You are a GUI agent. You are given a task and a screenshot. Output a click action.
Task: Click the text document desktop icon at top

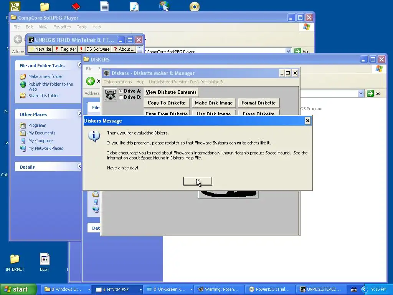click(x=104, y=6)
